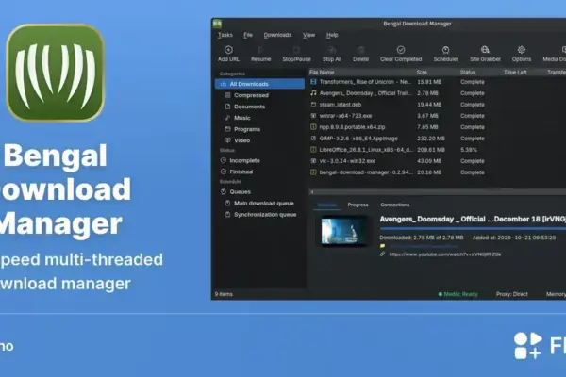Click the 15.91 MB size cell

(429, 82)
